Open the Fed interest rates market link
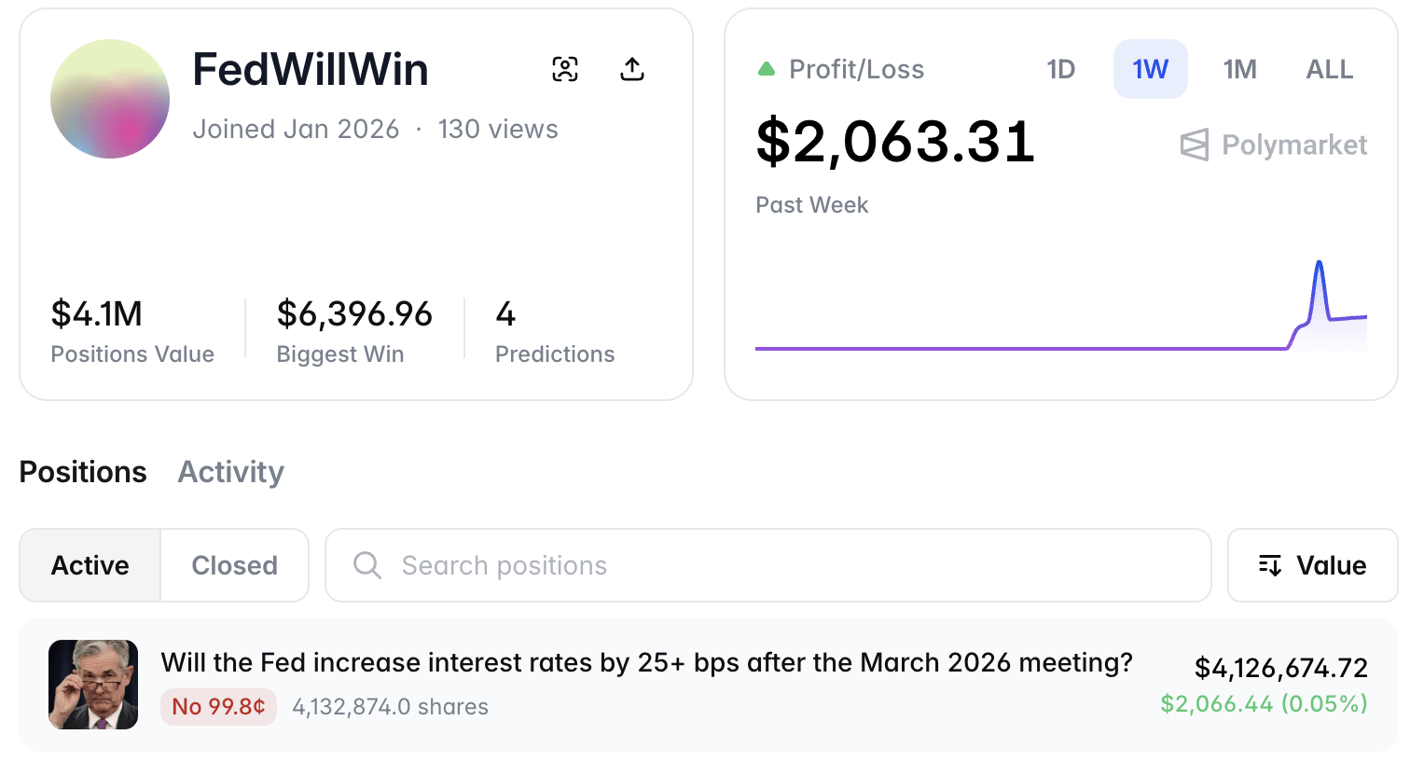 click(x=646, y=663)
